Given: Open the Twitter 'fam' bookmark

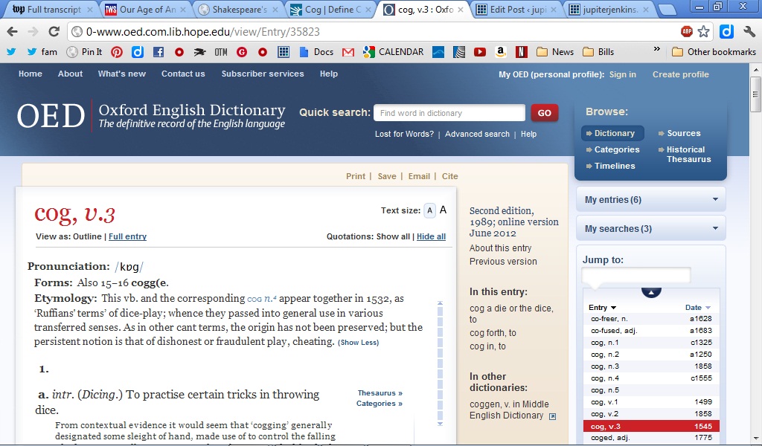Looking at the screenshot, I should (42, 52).
